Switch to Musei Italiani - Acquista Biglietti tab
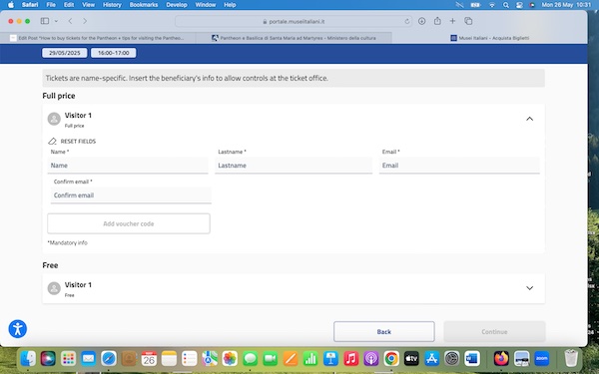 tap(490, 38)
